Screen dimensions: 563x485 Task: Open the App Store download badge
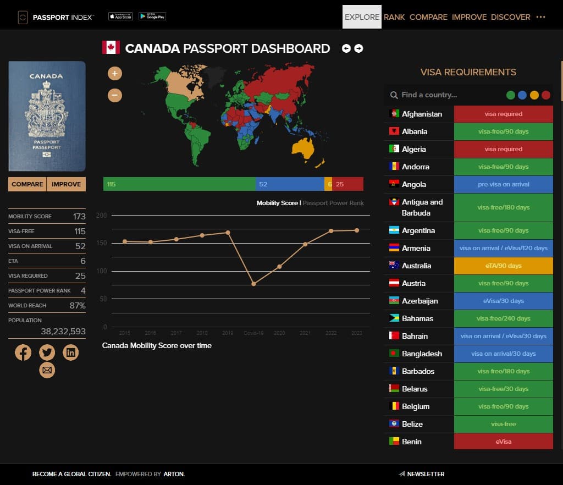coord(120,16)
